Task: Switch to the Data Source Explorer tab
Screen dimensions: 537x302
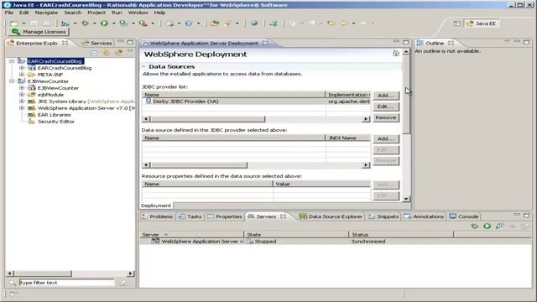Action: (331, 216)
